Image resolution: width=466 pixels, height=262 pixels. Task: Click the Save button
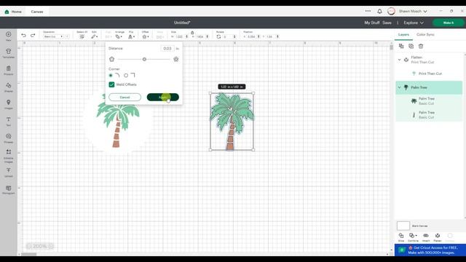(387, 23)
